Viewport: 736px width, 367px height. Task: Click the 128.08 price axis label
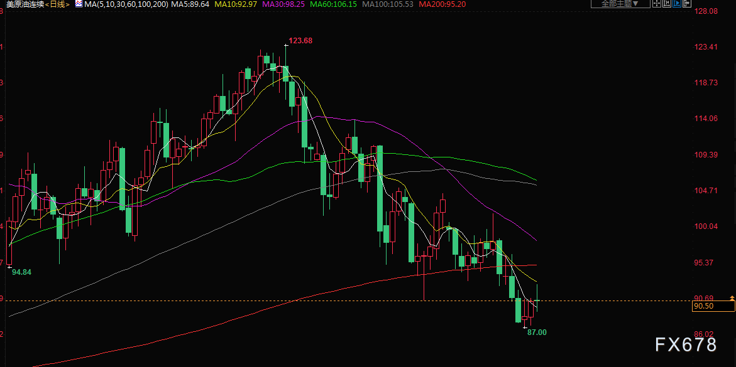click(705, 11)
